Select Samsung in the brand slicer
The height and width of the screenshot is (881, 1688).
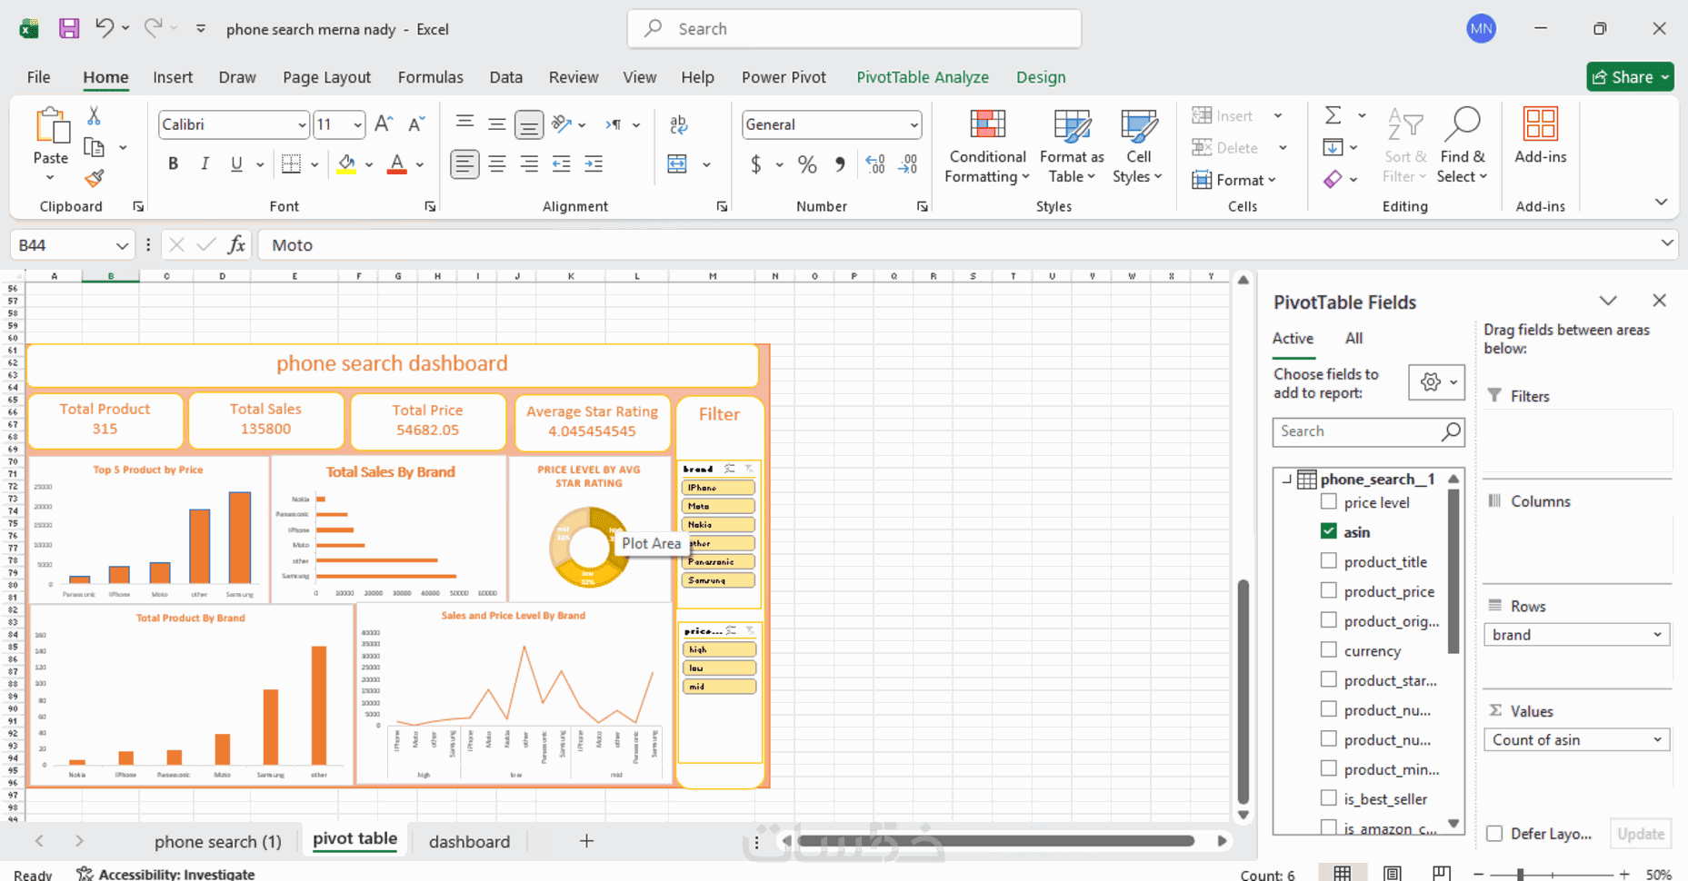tap(718, 580)
